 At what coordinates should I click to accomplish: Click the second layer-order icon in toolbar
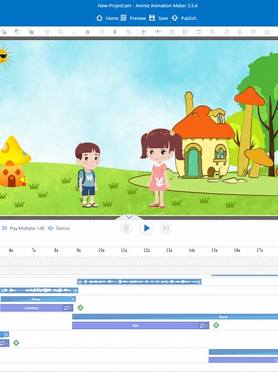[17, 31]
